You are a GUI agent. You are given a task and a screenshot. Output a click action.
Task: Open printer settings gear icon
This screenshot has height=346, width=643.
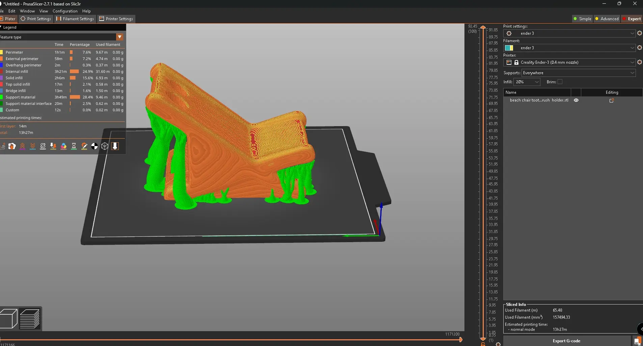pos(639,62)
